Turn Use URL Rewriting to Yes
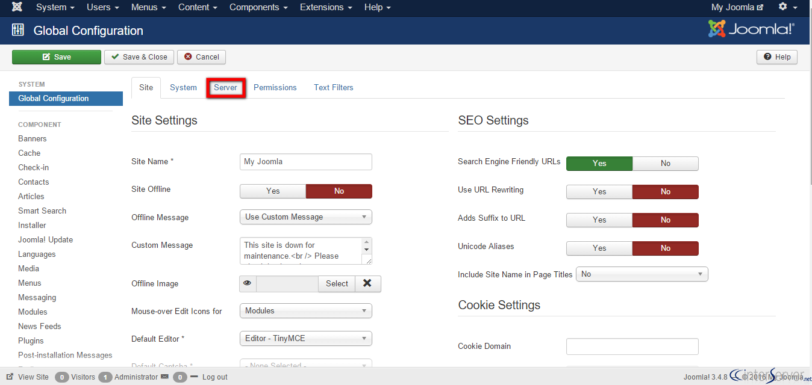 [599, 192]
